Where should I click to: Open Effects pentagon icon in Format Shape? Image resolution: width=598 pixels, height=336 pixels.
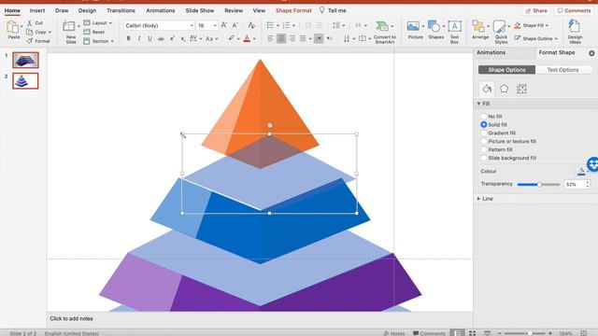505,89
